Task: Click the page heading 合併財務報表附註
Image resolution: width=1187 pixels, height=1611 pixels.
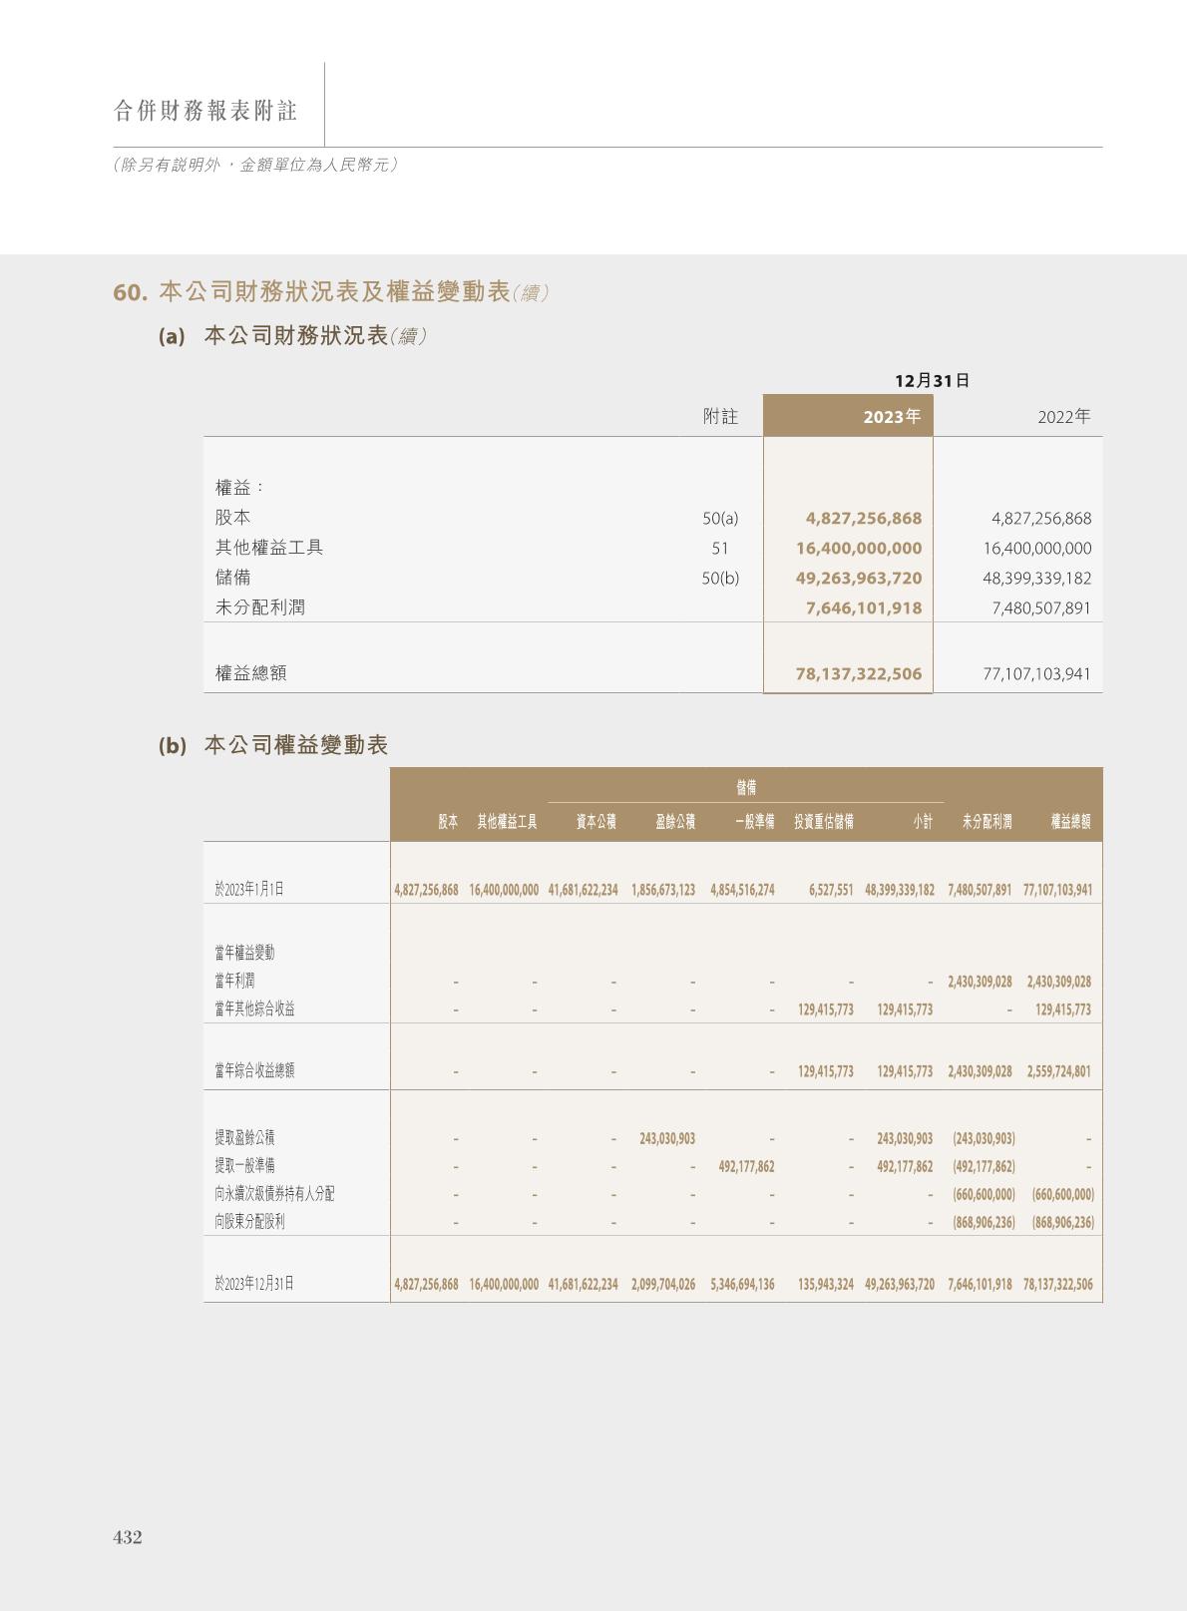Action: pyautogui.click(x=205, y=111)
